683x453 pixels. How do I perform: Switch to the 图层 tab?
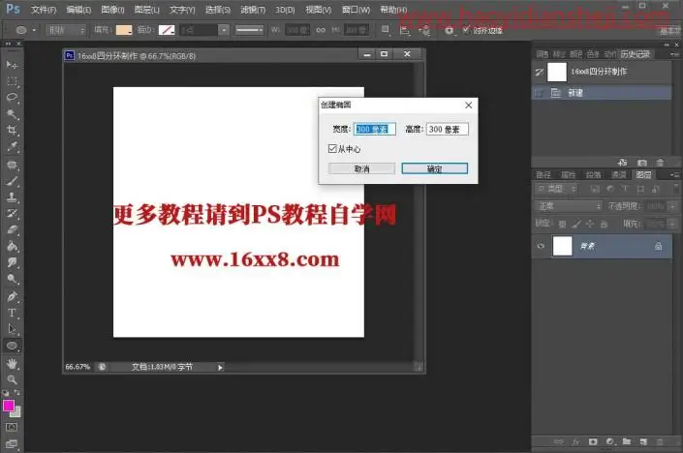pos(643,174)
